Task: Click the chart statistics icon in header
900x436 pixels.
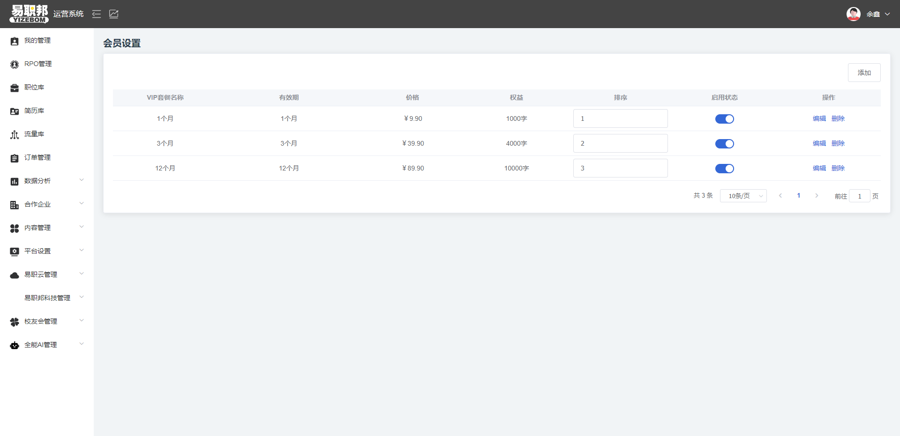Action: (x=114, y=14)
